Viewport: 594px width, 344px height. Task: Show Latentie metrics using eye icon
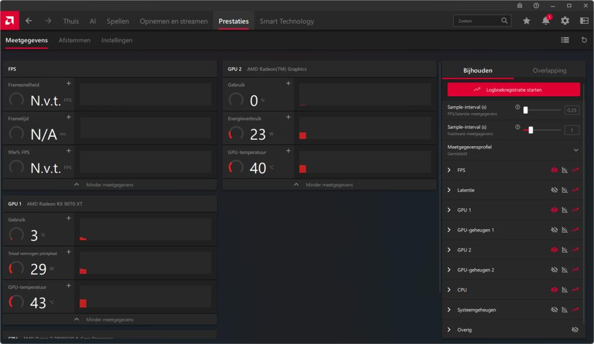point(554,190)
